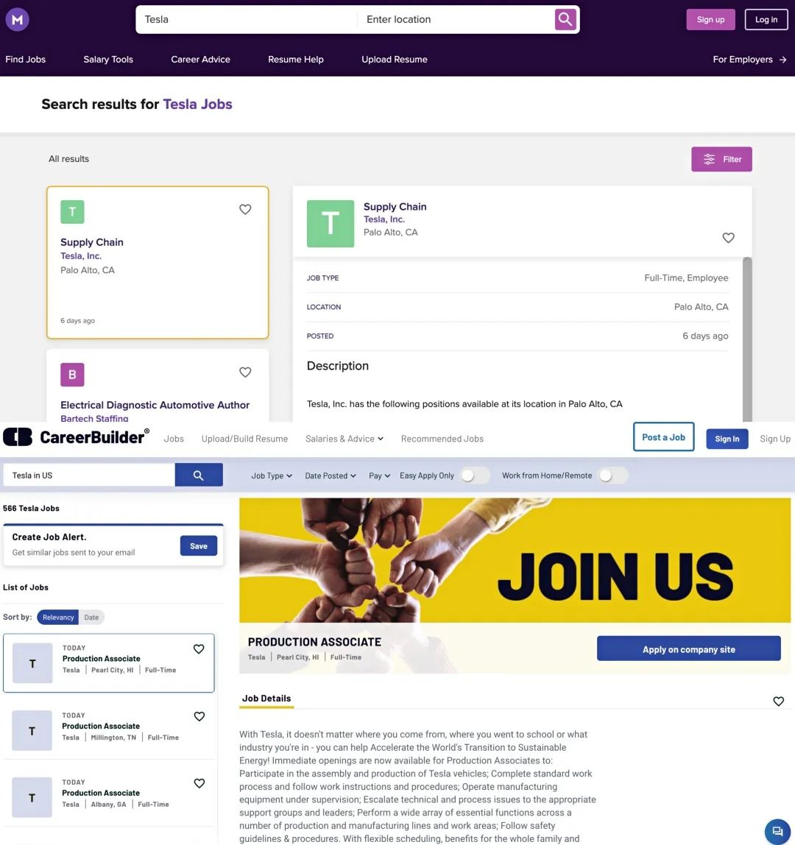This screenshot has height=845, width=795.
Task: Click the magnifier search button in Monster
Action: (565, 19)
